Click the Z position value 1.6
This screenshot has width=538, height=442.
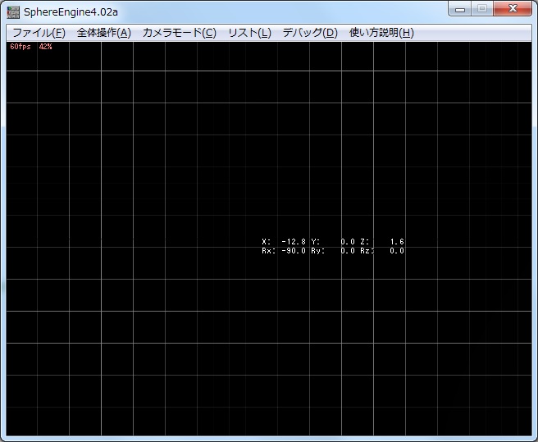pos(396,242)
